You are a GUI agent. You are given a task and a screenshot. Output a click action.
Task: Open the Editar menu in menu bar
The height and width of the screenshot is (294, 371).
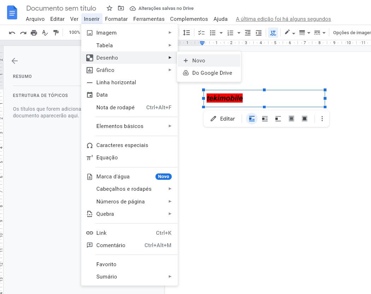(x=57, y=19)
